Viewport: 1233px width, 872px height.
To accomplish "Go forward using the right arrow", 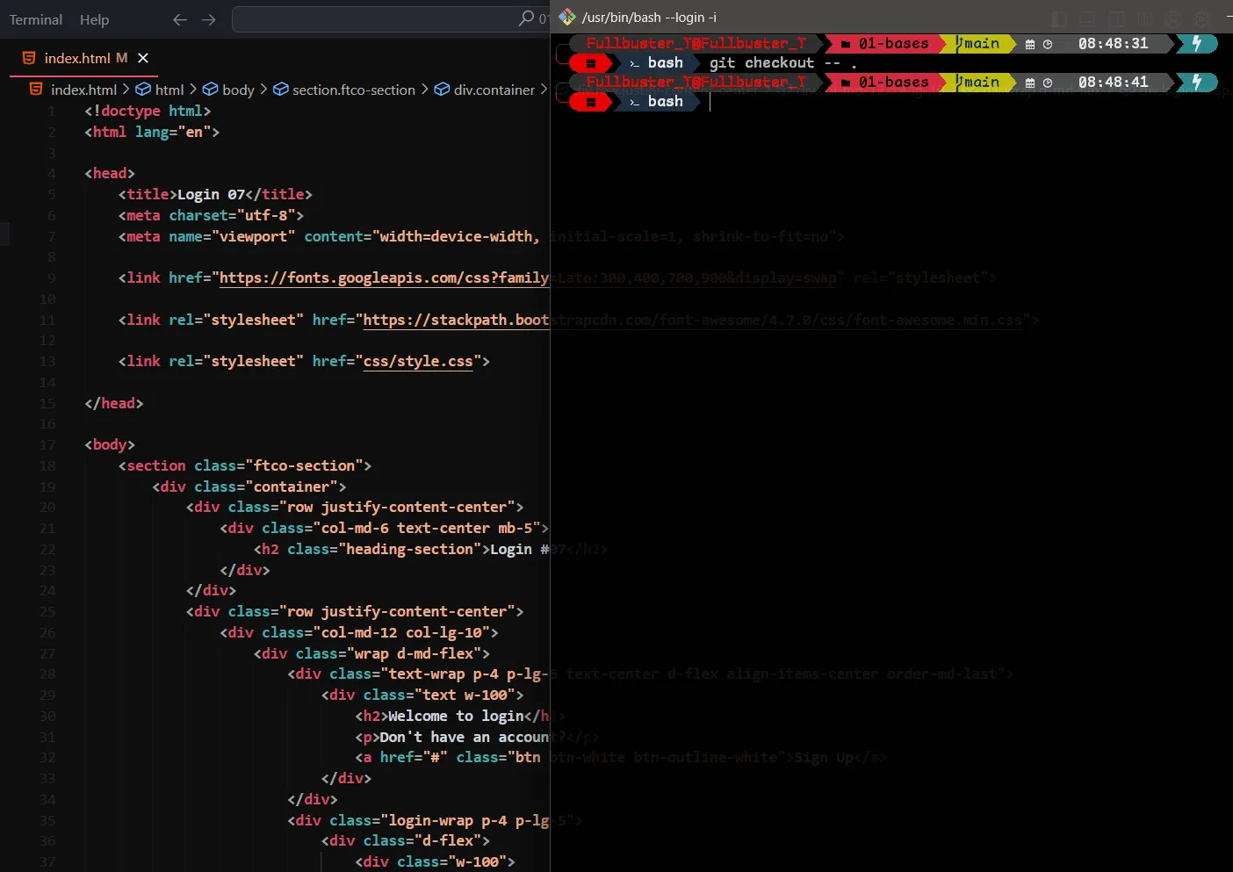I will (209, 19).
